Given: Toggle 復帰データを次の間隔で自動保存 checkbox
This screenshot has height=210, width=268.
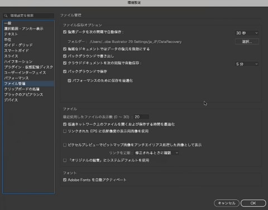Looking at the screenshot, I should click(x=65, y=32).
